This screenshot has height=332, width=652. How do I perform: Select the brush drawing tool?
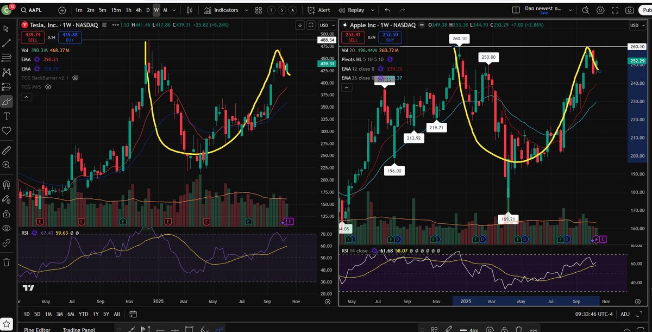point(7,101)
